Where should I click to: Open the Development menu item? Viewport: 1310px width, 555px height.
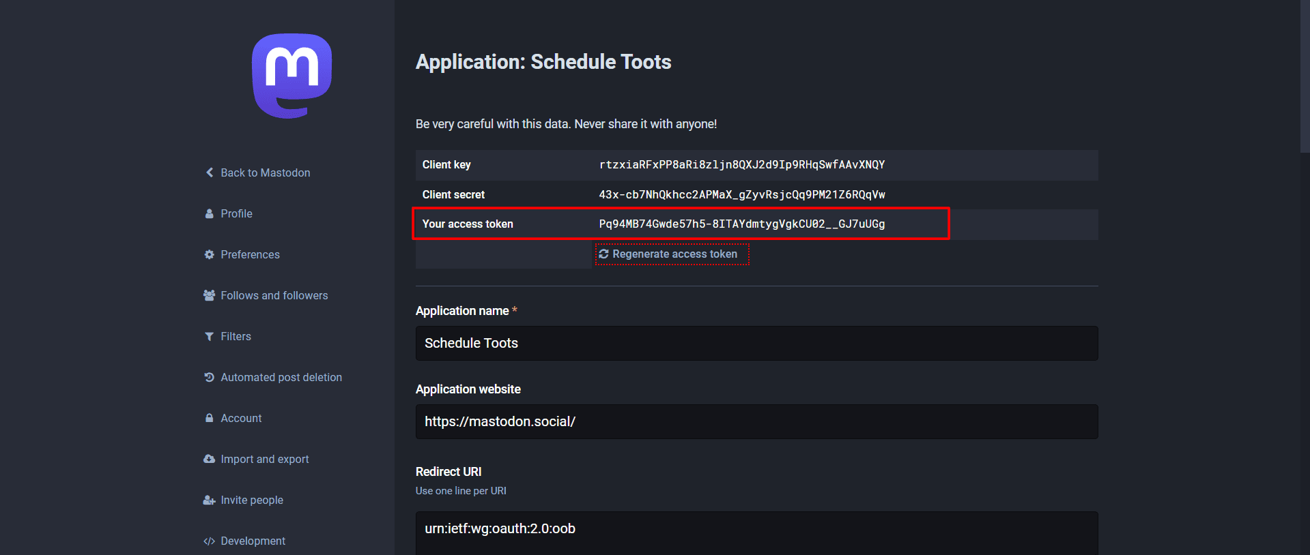tap(253, 541)
